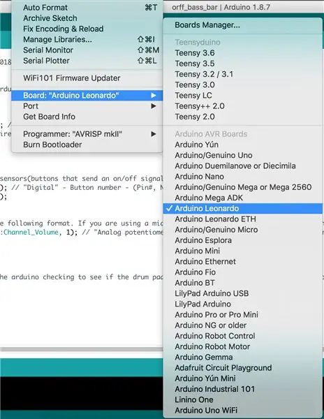The image size is (324, 419).
Task: Select Archive Sketch menu entry
Action: [87, 18]
